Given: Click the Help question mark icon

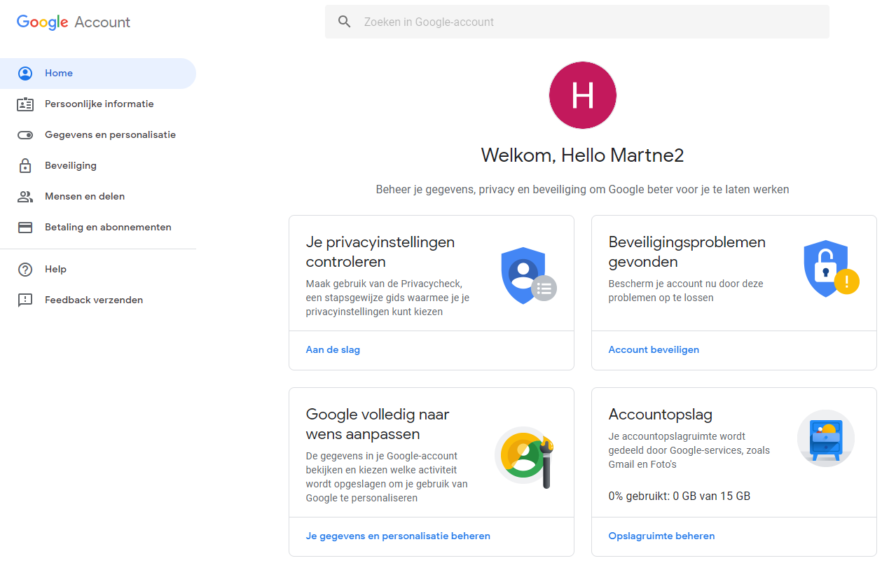Looking at the screenshot, I should 25,270.
